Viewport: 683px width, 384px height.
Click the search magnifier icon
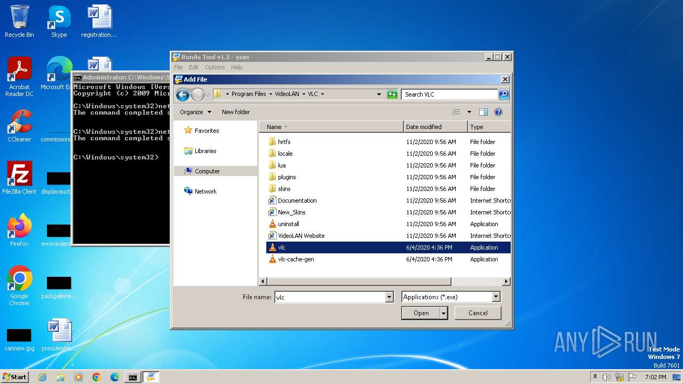(503, 94)
